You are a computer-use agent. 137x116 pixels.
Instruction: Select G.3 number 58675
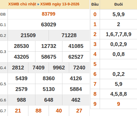click(49, 57)
